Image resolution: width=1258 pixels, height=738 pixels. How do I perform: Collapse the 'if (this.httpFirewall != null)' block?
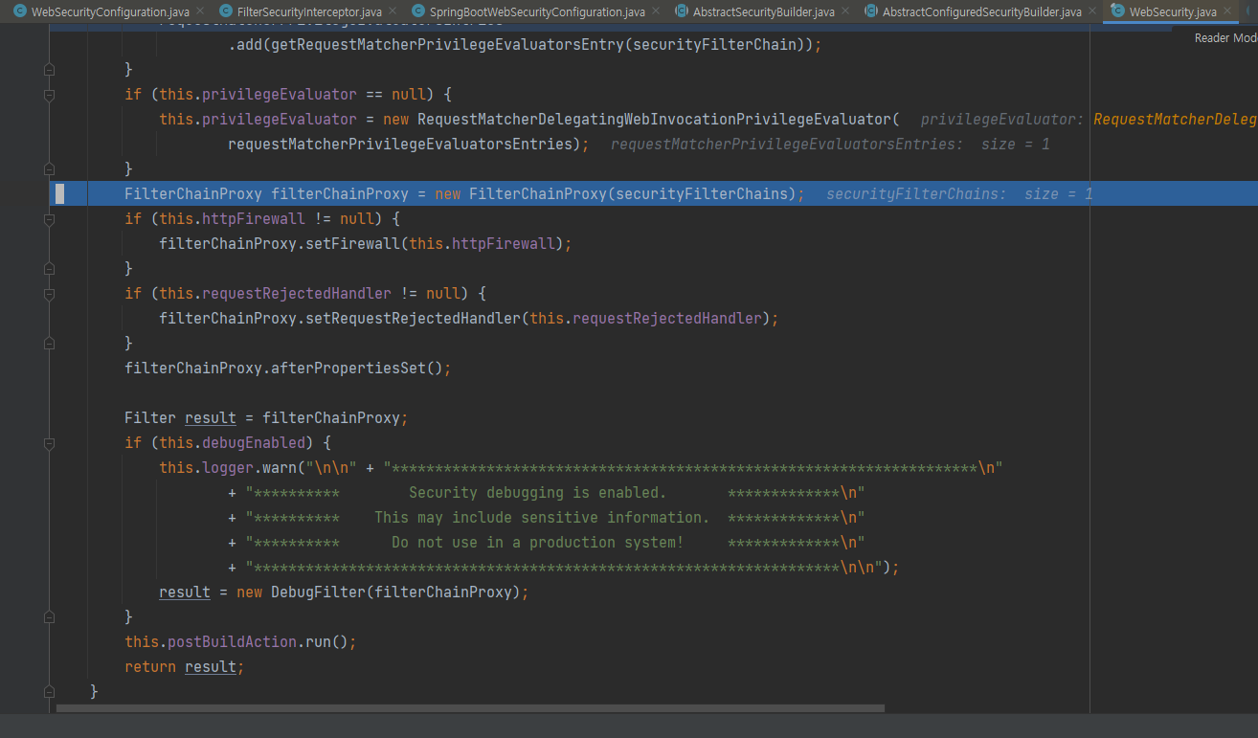[x=49, y=219]
